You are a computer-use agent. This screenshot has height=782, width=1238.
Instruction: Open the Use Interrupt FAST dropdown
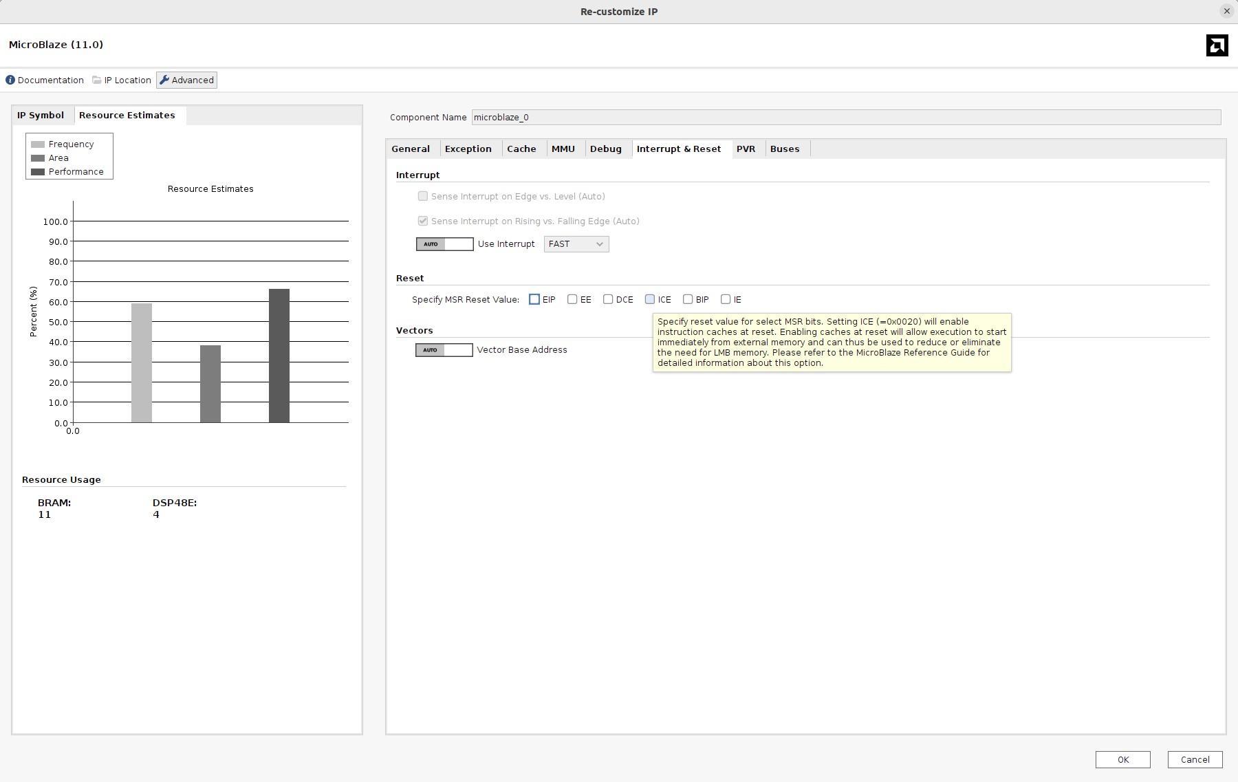tap(576, 244)
